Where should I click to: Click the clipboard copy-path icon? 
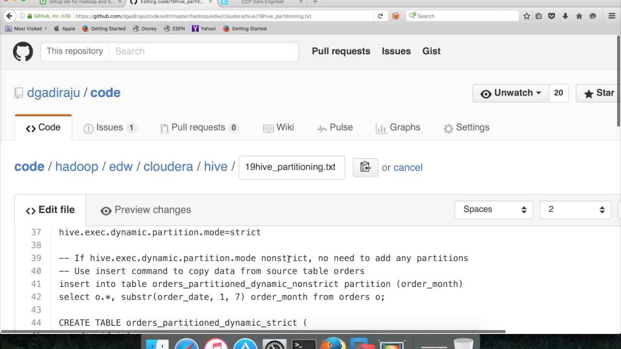coord(365,167)
